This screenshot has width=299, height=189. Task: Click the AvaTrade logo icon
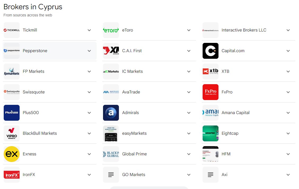[x=111, y=92]
